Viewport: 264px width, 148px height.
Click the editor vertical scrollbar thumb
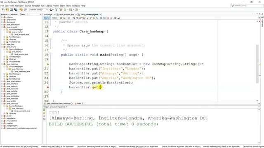pos(257,64)
